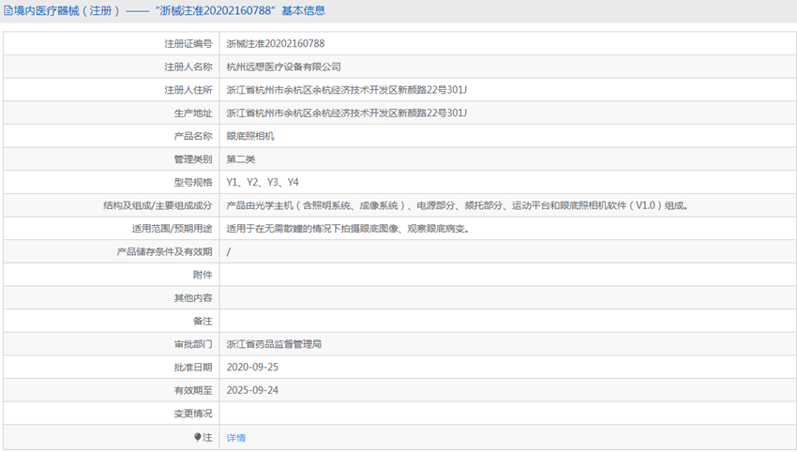Click model specification Y1、Y2、Y3、Y4
Viewport: 797px width, 452px height.
pos(263,183)
